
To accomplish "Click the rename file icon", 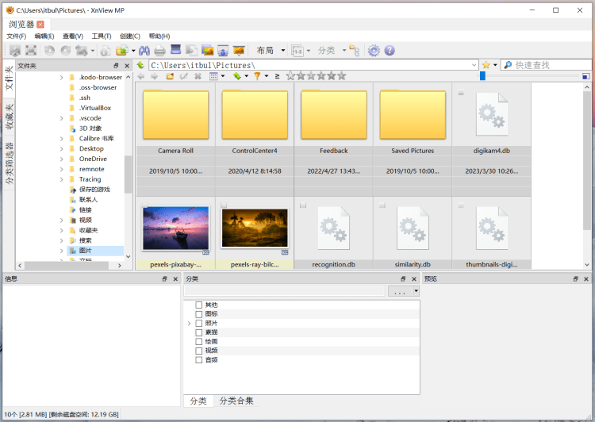I will click(184, 76).
